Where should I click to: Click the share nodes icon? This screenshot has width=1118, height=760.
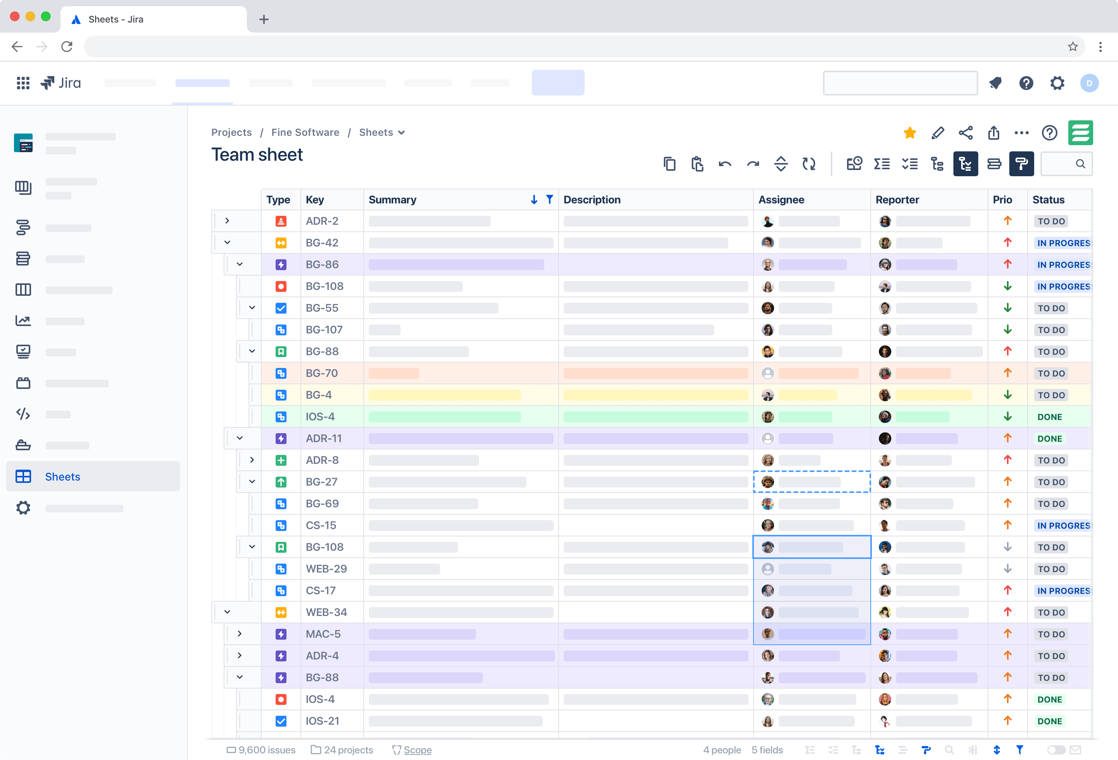click(965, 133)
